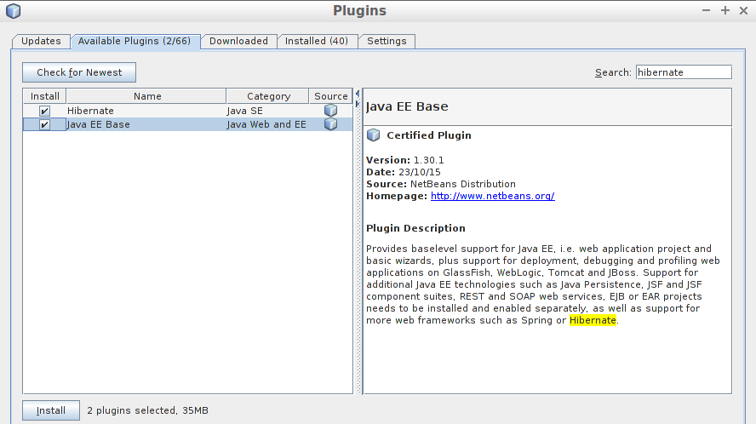Click the Certified Plugin cube icon
Viewport: 756px width, 424px height.
(373, 135)
